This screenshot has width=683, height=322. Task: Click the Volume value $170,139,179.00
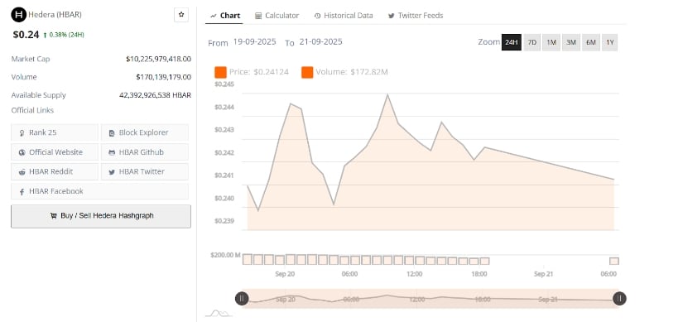(x=163, y=77)
